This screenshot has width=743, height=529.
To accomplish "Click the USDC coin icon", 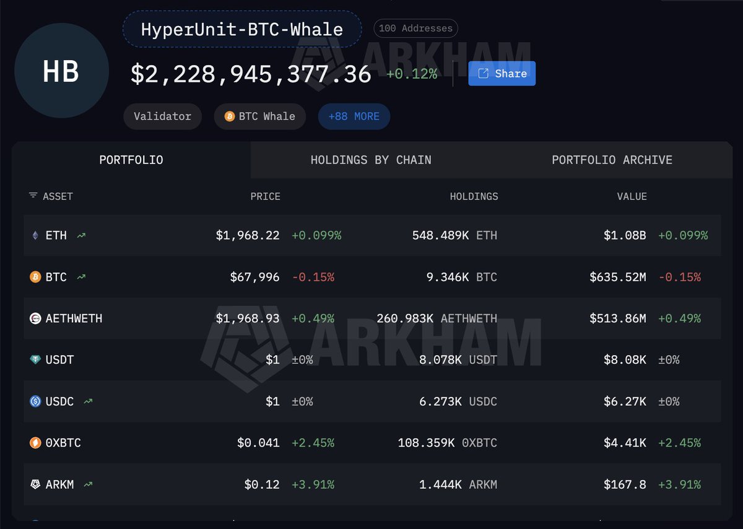I will [35, 401].
